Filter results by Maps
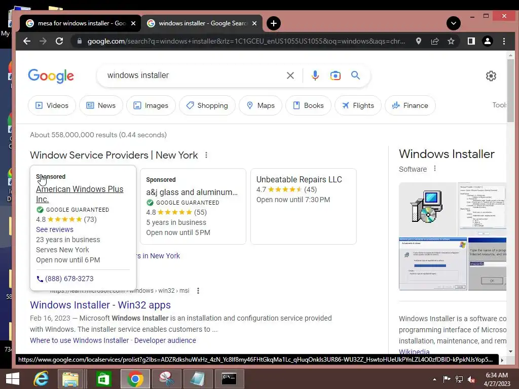Image resolution: width=519 pixels, height=389 pixels. 261,105
